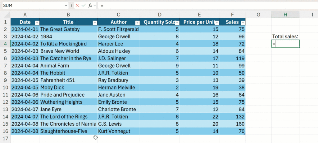Image resolution: width=318 pixels, height=143 pixels.
Task: Cancel the formula entry with the X icon
Action: (x=77, y=6)
